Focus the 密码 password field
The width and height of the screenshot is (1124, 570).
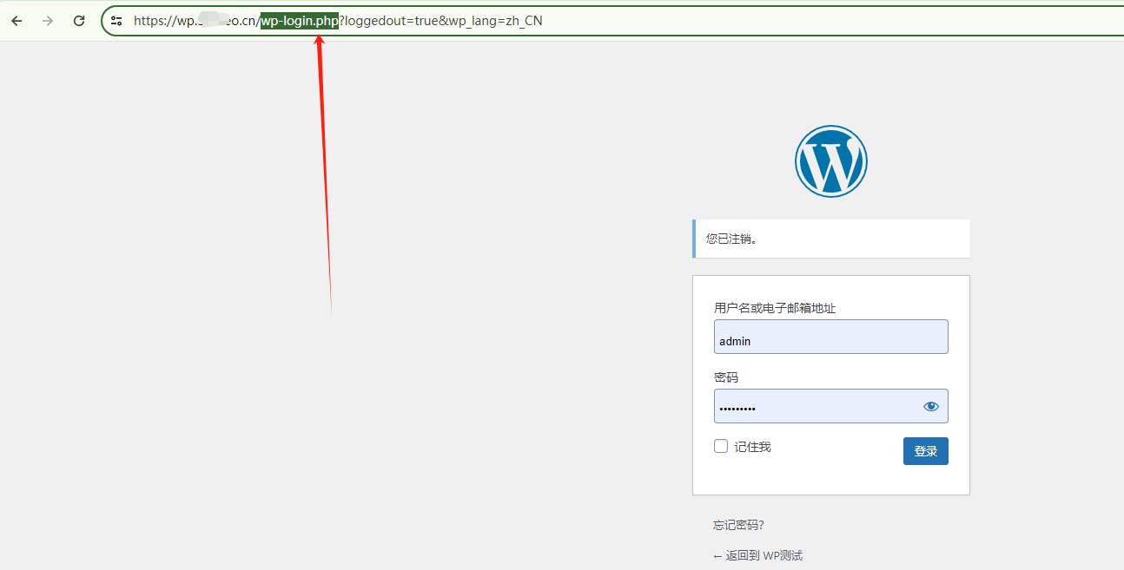[x=831, y=406]
